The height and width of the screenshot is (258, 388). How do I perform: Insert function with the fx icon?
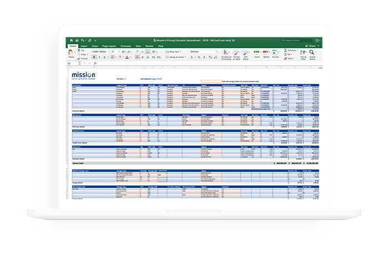pyautogui.click(x=95, y=63)
